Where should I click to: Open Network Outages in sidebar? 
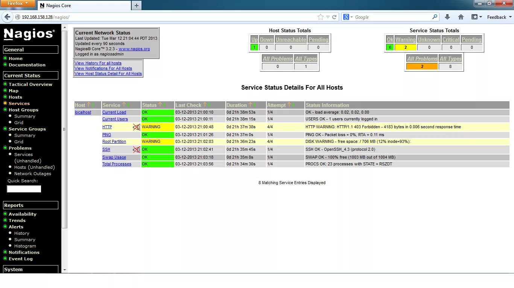click(x=33, y=174)
